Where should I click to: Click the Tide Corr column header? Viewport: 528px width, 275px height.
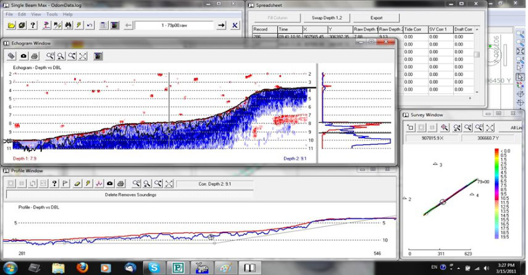tap(416, 29)
